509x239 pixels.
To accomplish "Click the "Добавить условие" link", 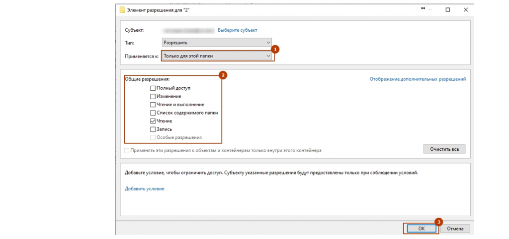I will click(x=144, y=189).
